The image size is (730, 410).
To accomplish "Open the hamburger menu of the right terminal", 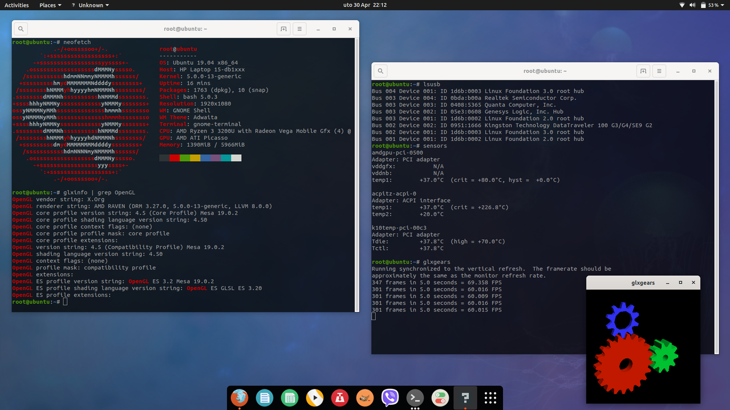I will pos(659,71).
